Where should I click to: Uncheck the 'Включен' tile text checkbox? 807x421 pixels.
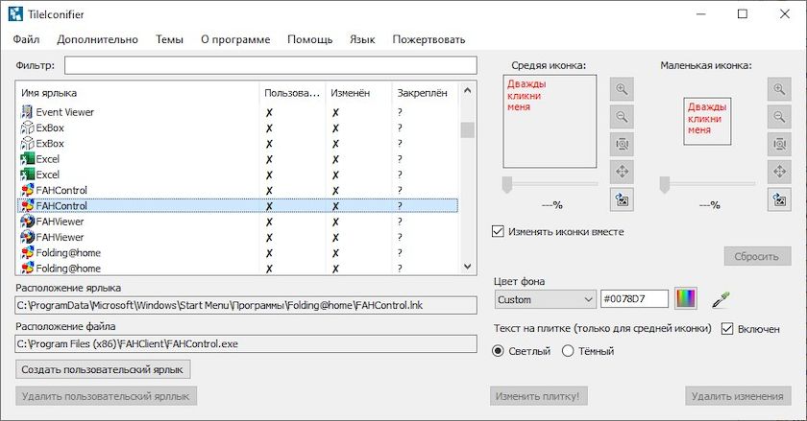click(x=727, y=329)
